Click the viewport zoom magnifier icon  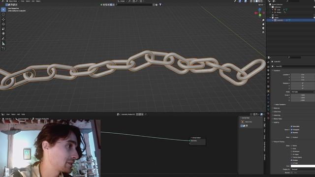(263, 20)
